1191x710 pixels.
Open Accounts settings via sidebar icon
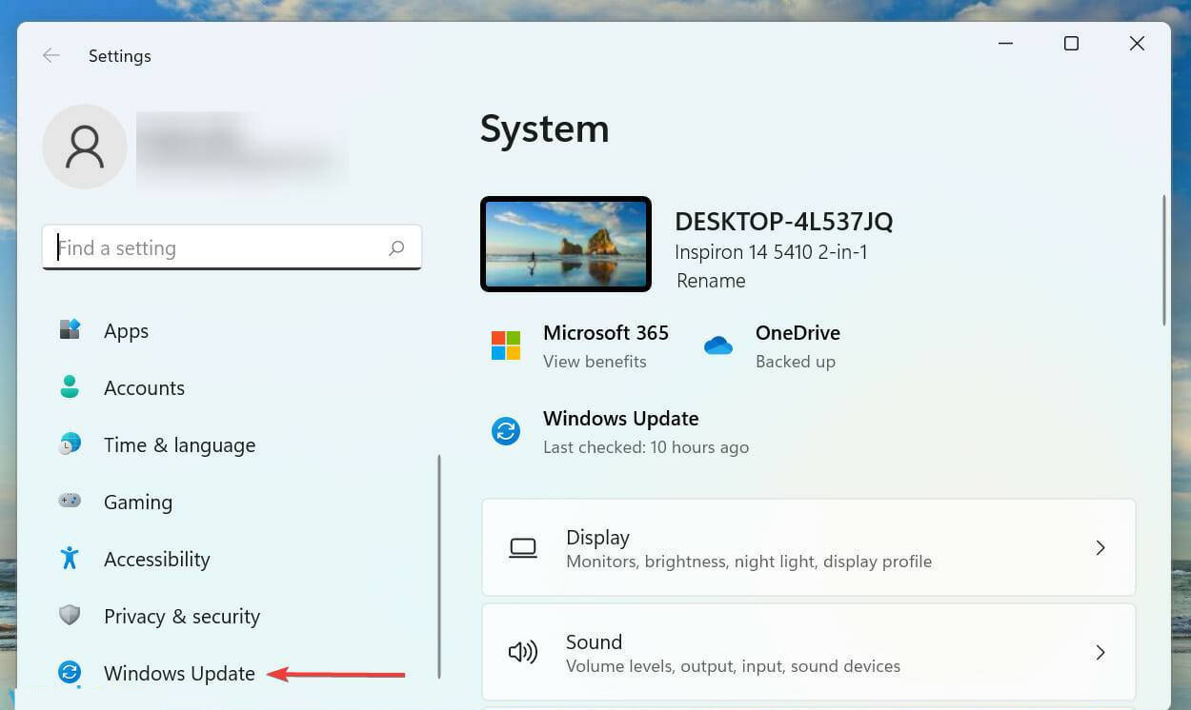pyautogui.click(x=70, y=387)
